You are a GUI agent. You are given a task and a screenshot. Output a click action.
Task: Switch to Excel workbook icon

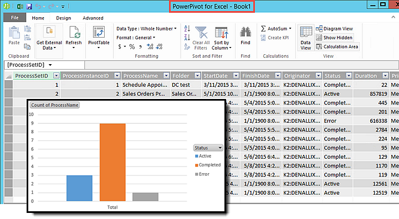20,6
